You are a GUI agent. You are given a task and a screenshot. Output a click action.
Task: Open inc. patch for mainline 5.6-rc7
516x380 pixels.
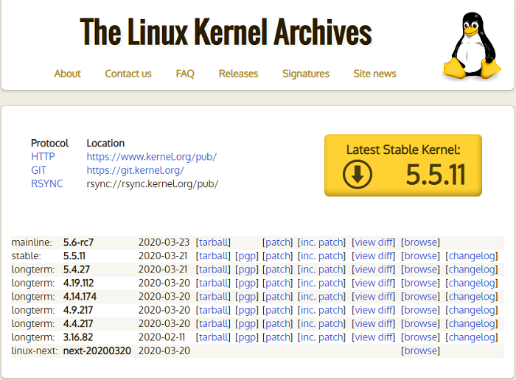(x=322, y=242)
